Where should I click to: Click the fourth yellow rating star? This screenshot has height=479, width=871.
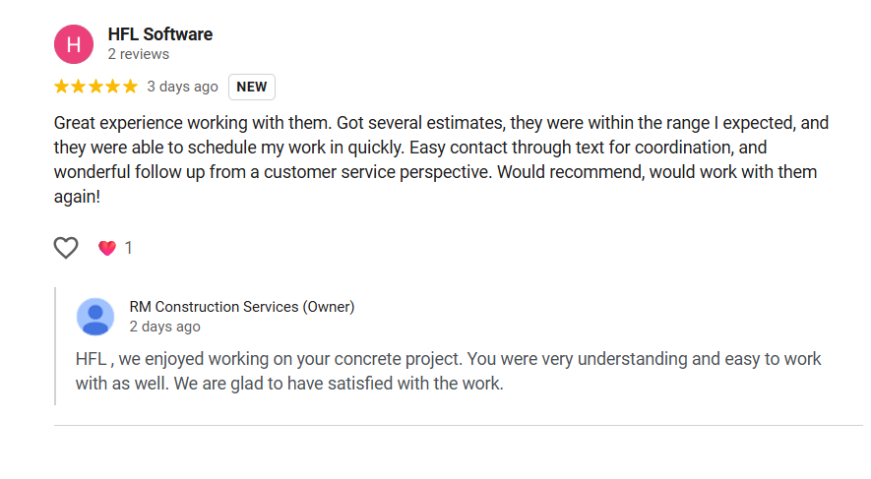[112, 87]
